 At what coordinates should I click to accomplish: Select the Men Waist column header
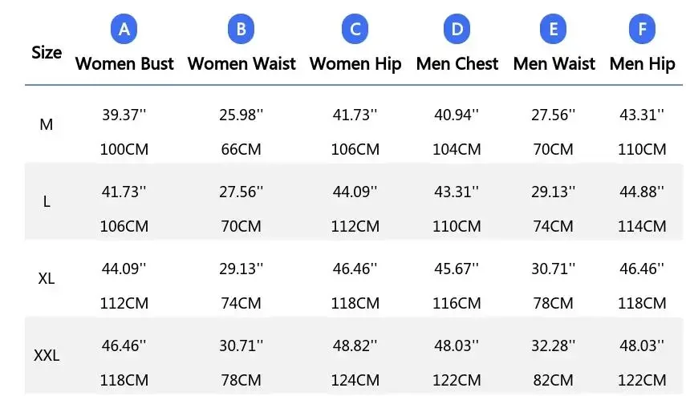pos(554,64)
